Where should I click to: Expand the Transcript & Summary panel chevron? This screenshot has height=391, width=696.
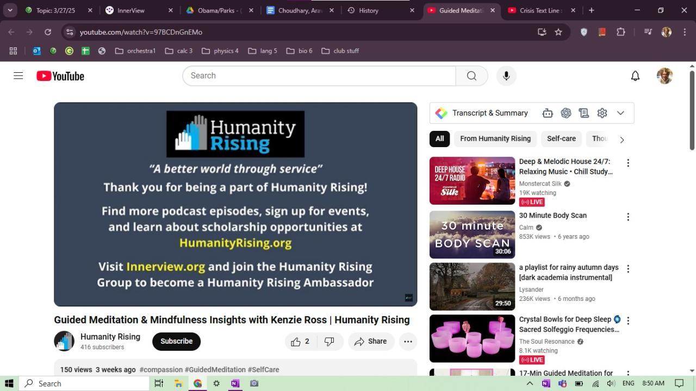pos(620,113)
